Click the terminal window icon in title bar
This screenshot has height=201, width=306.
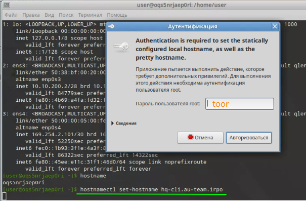pyautogui.click(x=7, y=5)
